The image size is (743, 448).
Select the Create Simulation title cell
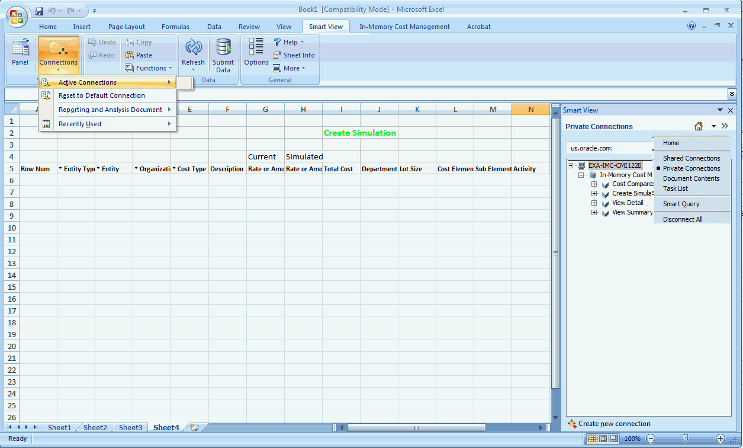click(x=360, y=133)
